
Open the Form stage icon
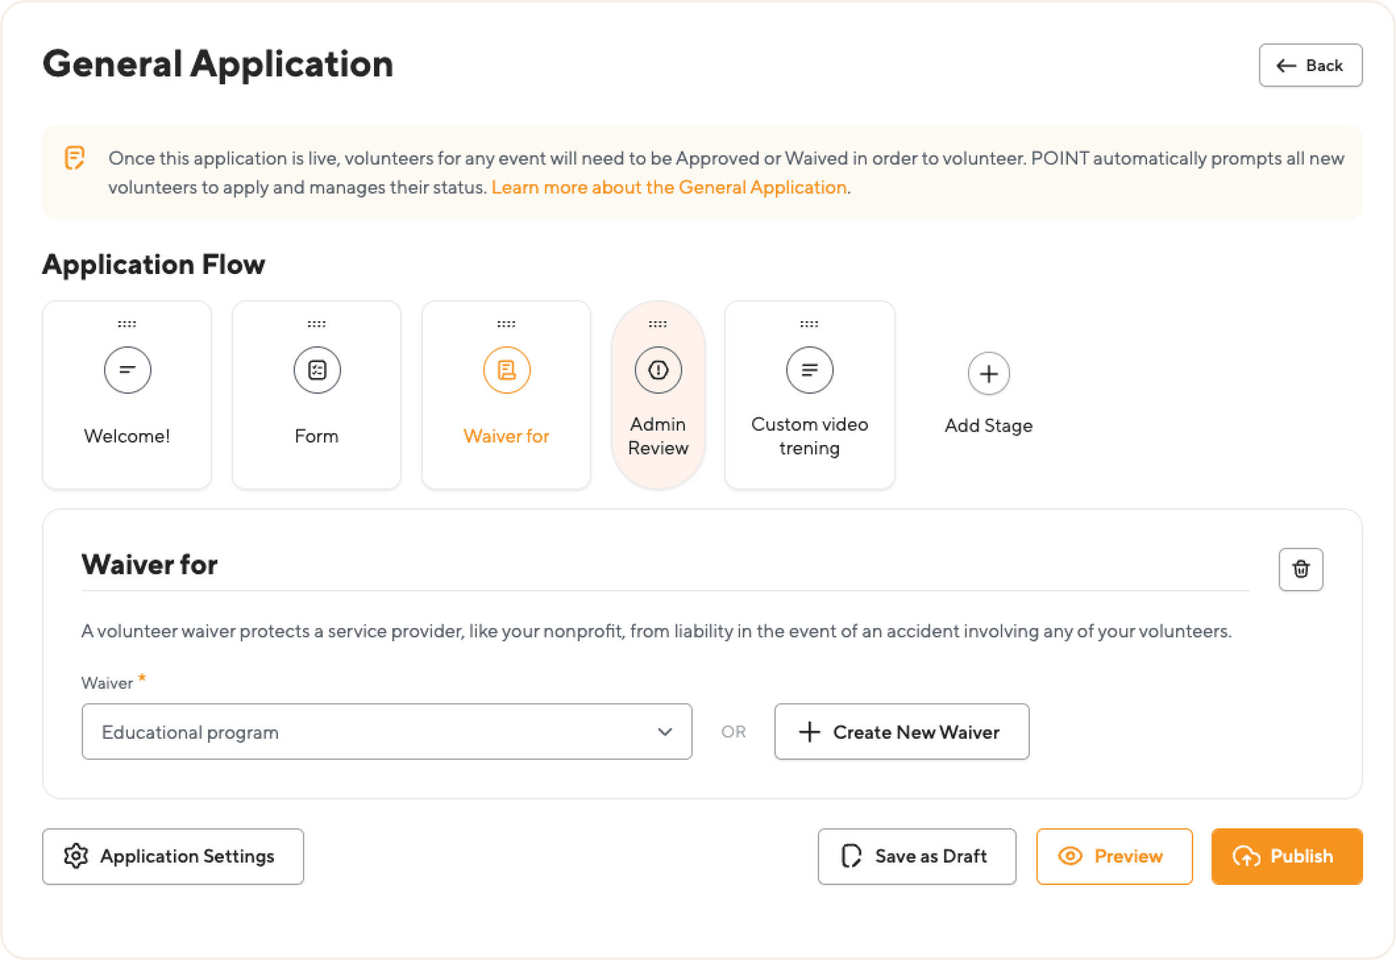tap(316, 370)
